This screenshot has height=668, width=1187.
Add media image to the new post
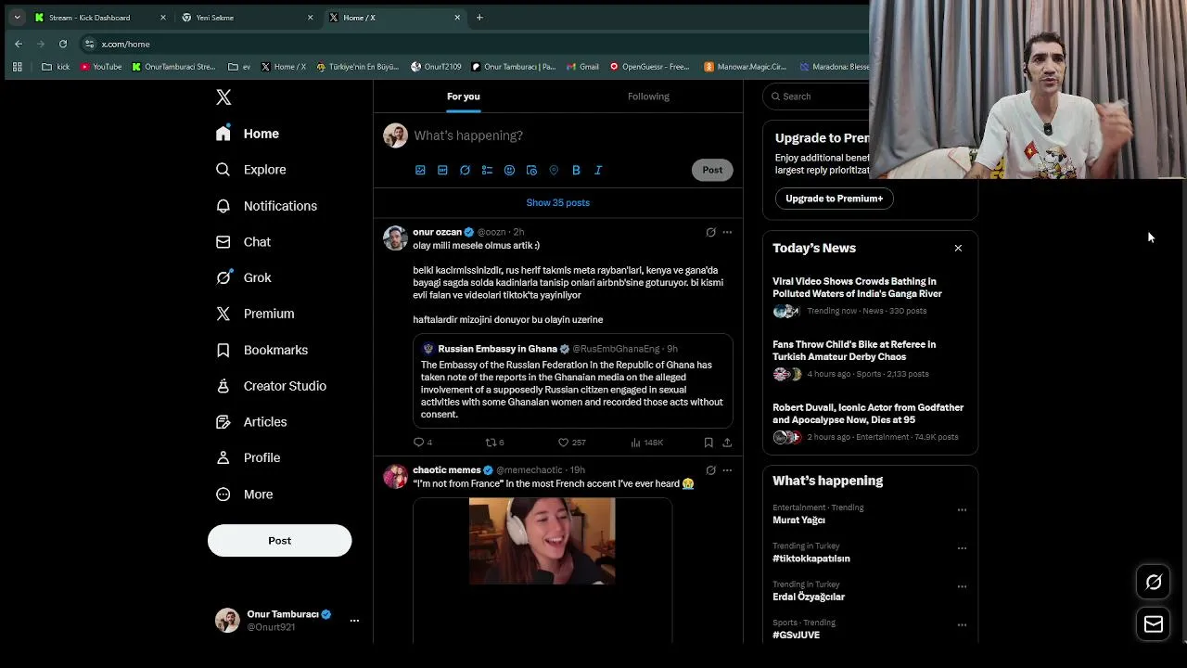pyautogui.click(x=420, y=170)
